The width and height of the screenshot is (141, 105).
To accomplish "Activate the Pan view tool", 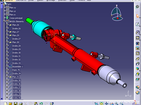I will coord(107,104).
